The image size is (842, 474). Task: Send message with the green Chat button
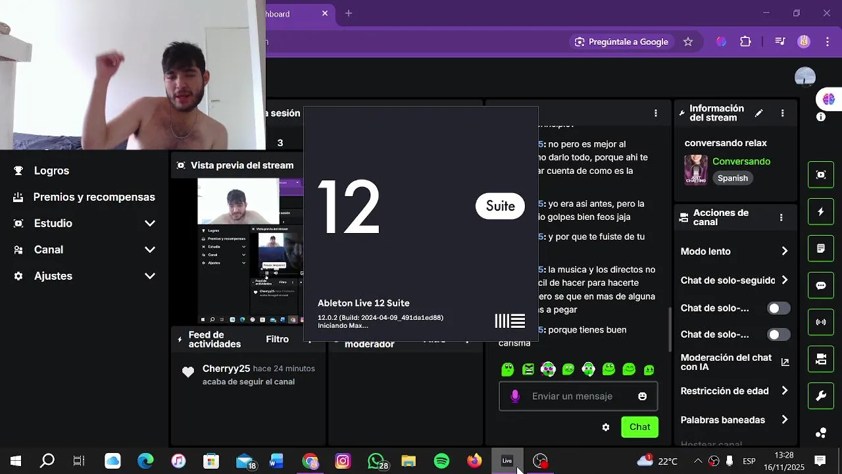click(639, 427)
